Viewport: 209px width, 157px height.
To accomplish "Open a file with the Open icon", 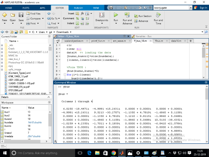I will 13,15.
